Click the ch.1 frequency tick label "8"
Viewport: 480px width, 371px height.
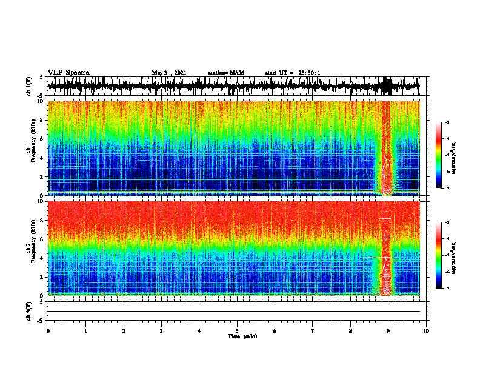[42, 120]
